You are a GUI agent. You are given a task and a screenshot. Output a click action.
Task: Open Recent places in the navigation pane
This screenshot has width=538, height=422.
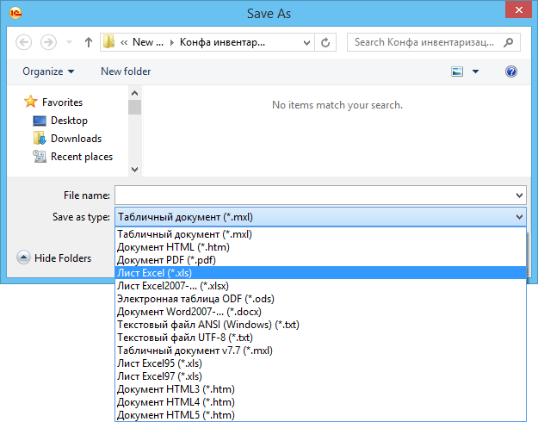(x=82, y=157)
